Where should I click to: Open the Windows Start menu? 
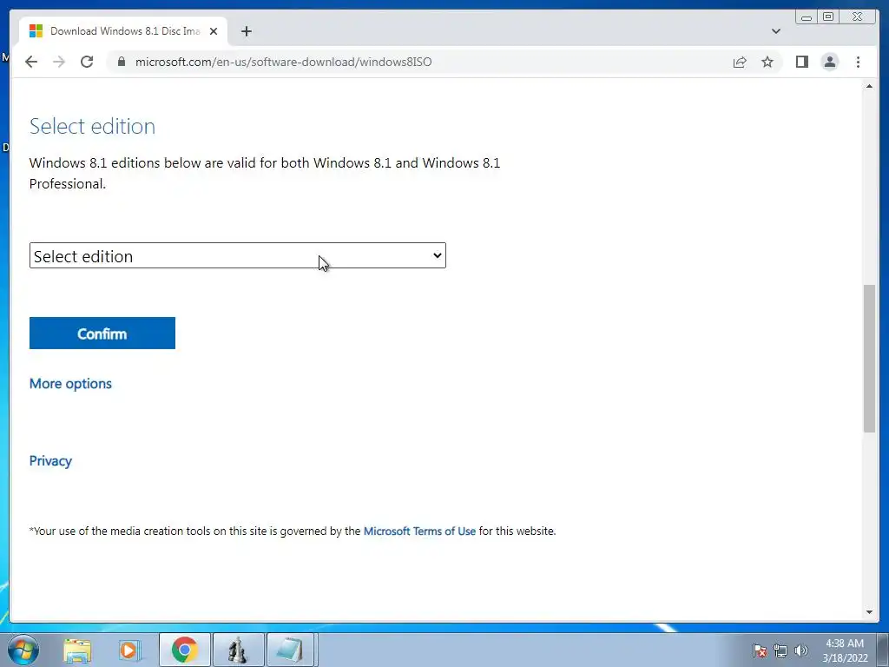pos(23,650)
